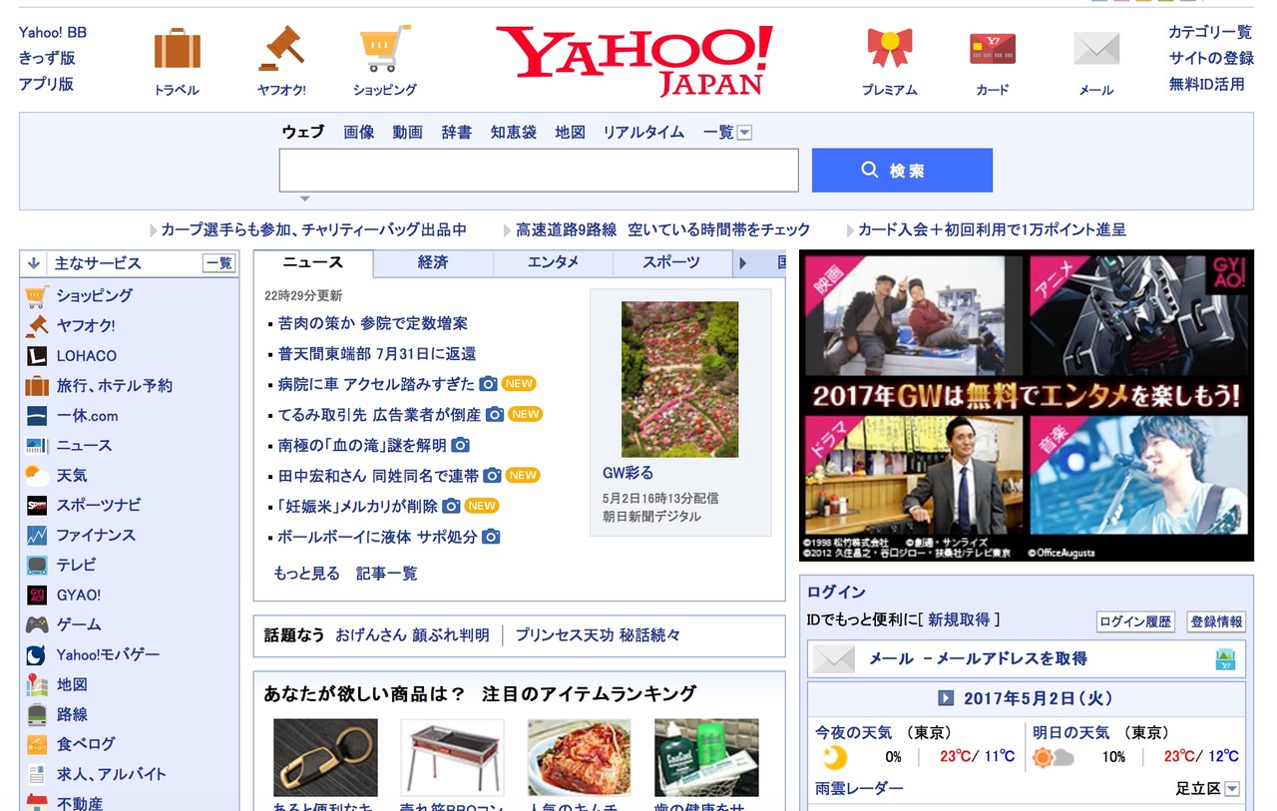Expand the 一覧 search category dropdown arrow
This screenshot has height=811, width=1277.
point(744,133)
